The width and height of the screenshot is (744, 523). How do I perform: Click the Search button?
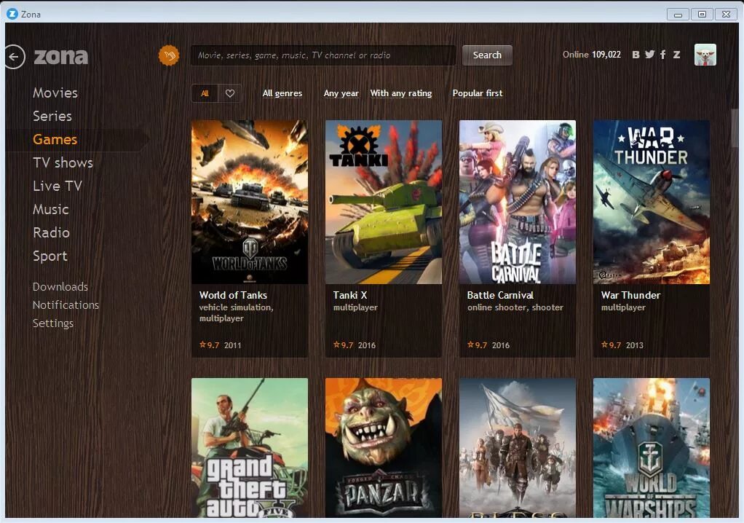coord(487,55)
